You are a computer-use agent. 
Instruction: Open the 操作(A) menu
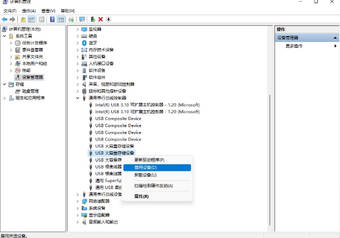[x=28, y=11]
